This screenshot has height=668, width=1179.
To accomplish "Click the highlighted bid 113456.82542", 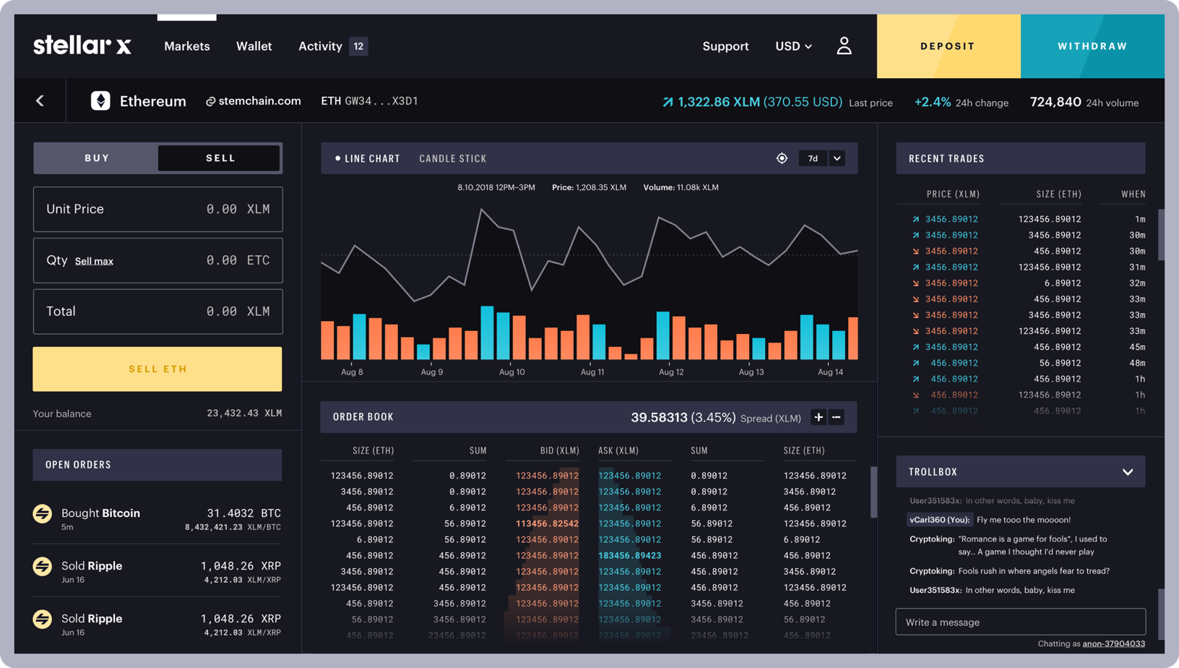I will [x=547, y=523].
